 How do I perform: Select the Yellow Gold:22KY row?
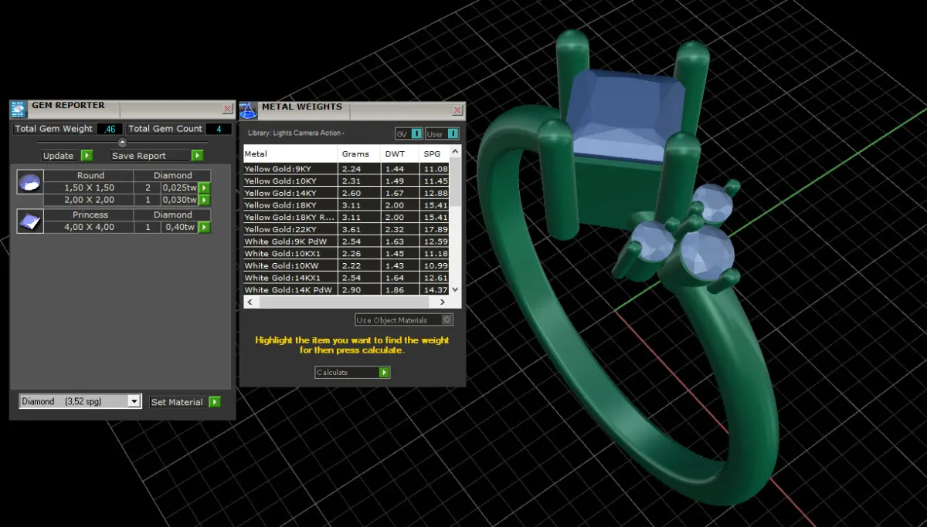click(346, 229)
